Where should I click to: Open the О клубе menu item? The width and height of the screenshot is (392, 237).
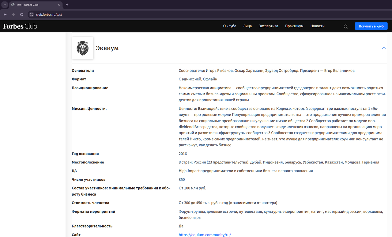pos(230,26)
